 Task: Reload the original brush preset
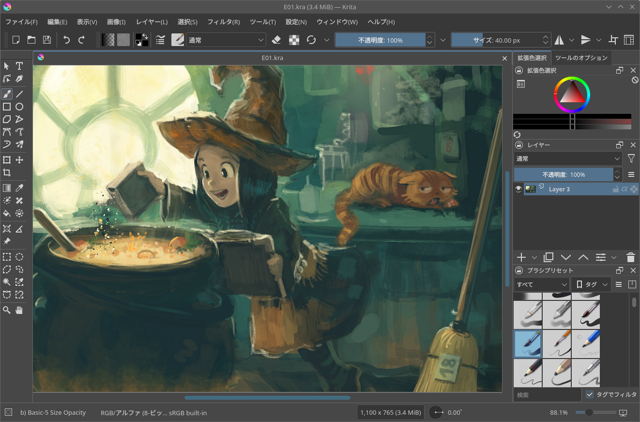(x=311, y=40)
